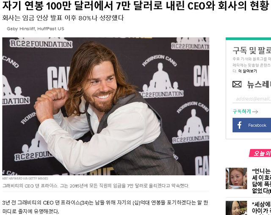Click the 구독 및 팔로우 heading
Screen dimensions: 271x215
252,51
